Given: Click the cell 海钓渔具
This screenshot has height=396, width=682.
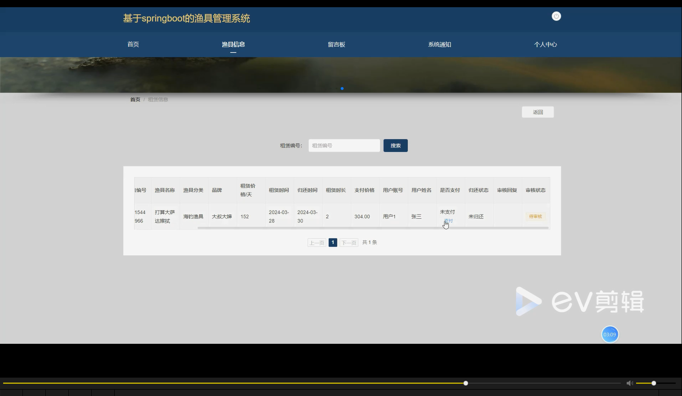Looking at the screenshot, I should pyautogui.click(x=193, y=216).
